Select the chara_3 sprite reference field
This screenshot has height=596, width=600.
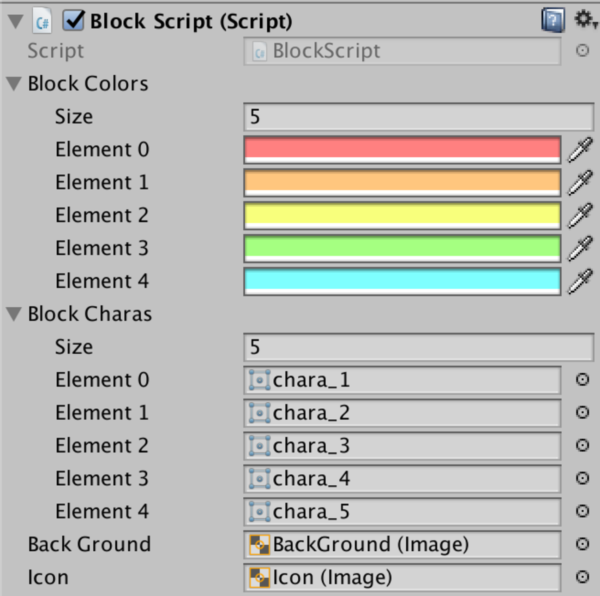click(x=402, y=446)
